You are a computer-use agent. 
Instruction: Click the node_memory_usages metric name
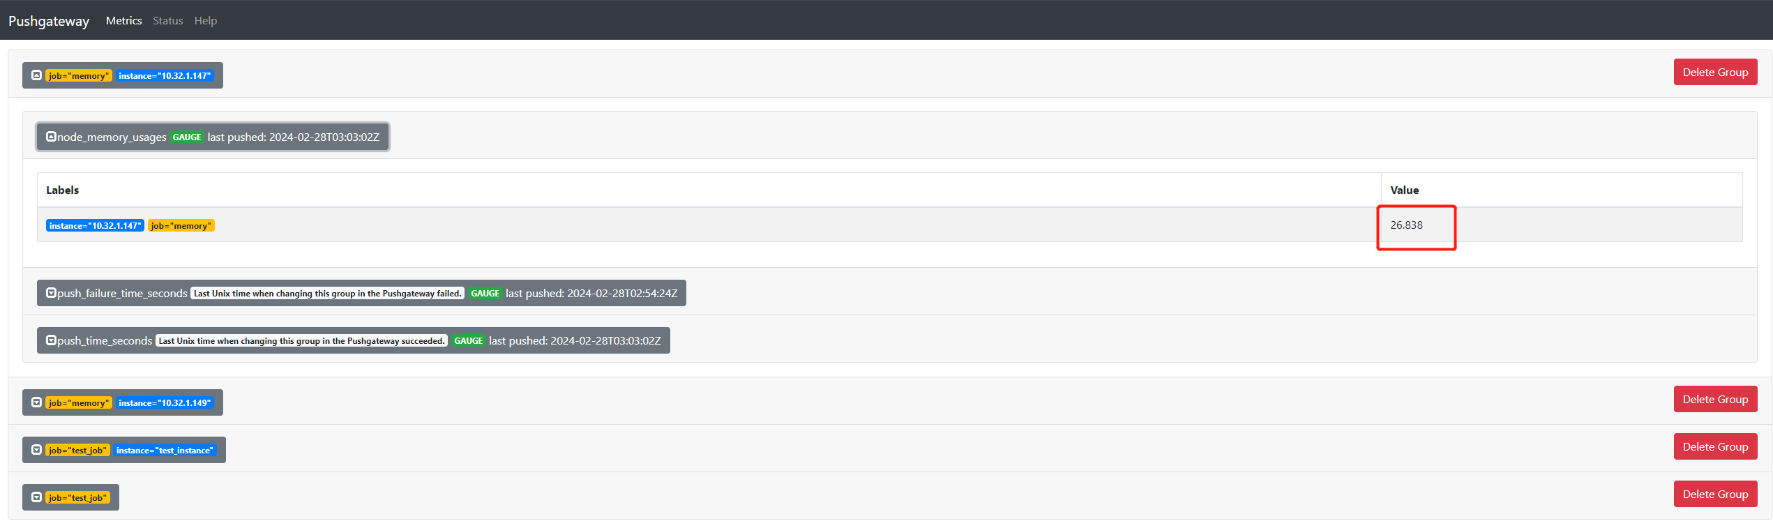(x=112, y=137)
